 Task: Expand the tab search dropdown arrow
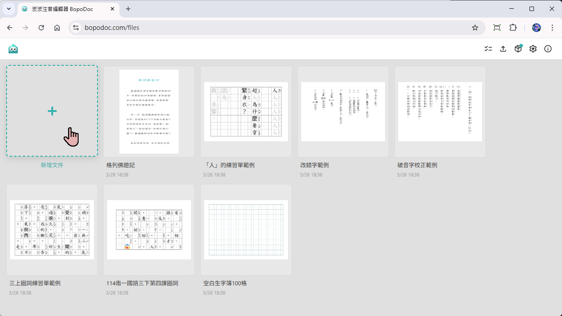pyautogui.click(x=9, y=9)
